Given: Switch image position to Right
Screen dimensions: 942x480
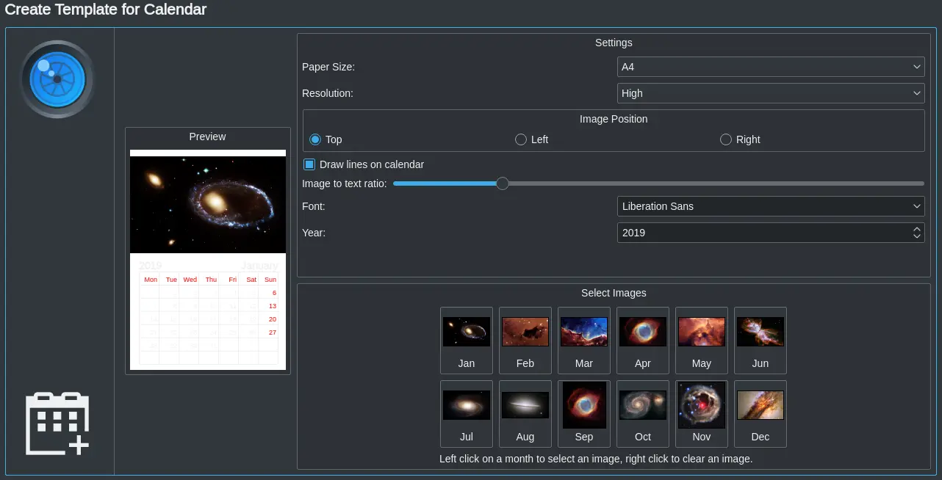Looking at the screenshot, I should coord(725,139).
